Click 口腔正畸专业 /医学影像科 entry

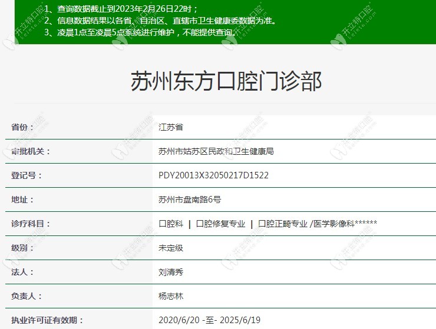(318, 224)
